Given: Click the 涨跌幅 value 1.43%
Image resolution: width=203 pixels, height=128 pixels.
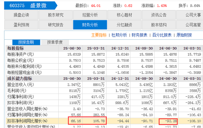Looking at the screenshot, I should pyautogui.click(x=162, y=6).
